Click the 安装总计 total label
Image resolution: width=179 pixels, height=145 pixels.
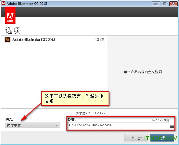click(x=83, y=113)
